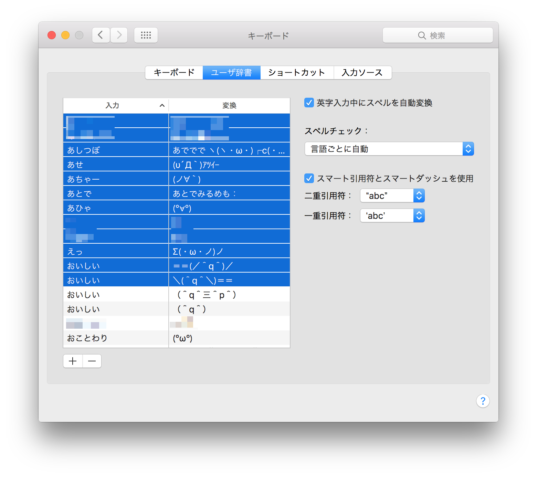Switch to the キーボード tab
The height and width of the screenshot is (477, 537).
[174, 72]
